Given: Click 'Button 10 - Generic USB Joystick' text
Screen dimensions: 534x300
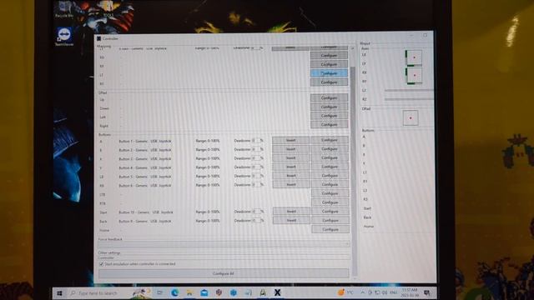Looking at the screenshot, I should 146,212.
